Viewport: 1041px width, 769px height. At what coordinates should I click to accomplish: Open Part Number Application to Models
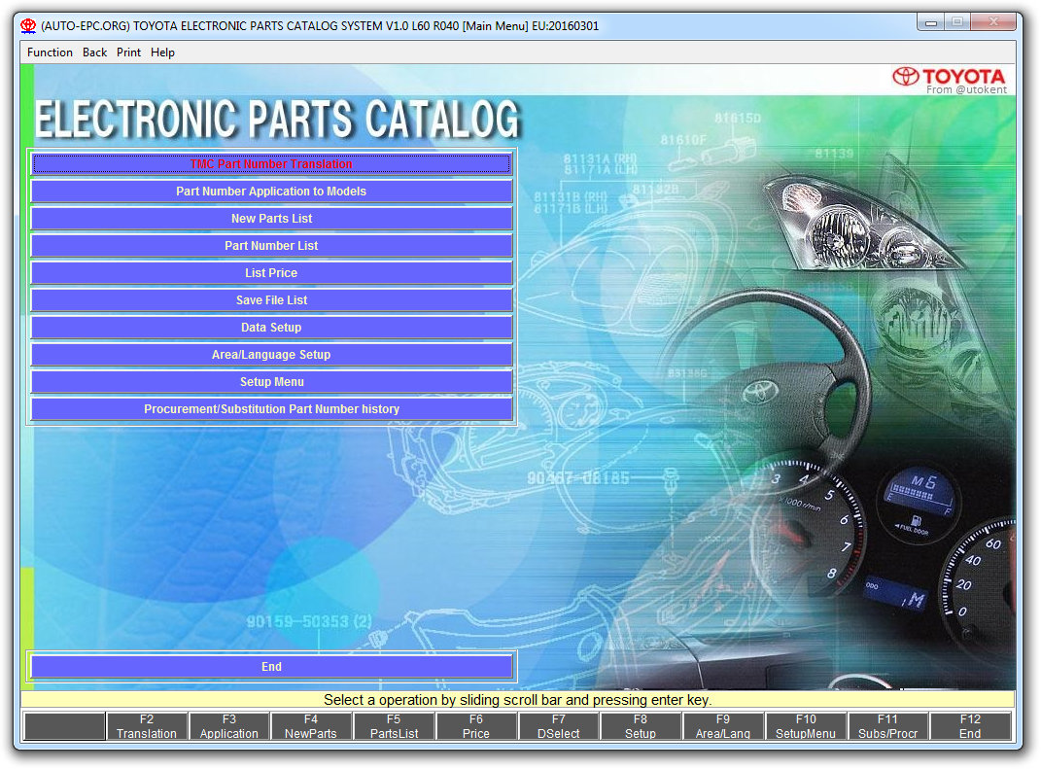point(271,192)
